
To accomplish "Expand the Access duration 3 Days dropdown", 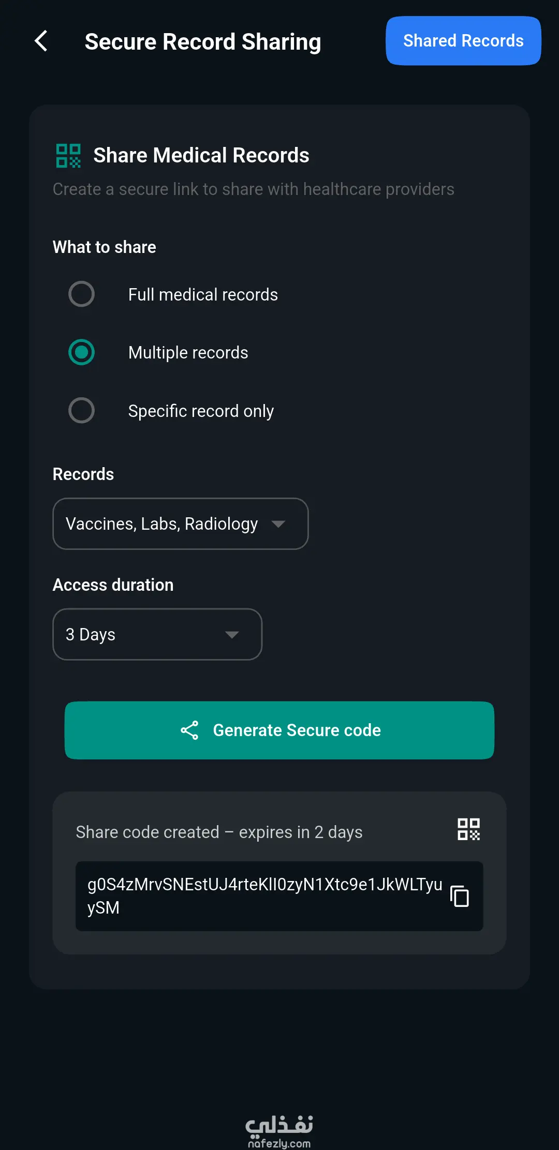I will 157,634.
